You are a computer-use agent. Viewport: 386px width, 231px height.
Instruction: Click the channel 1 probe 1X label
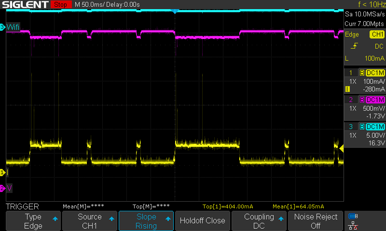coord(353,81)
